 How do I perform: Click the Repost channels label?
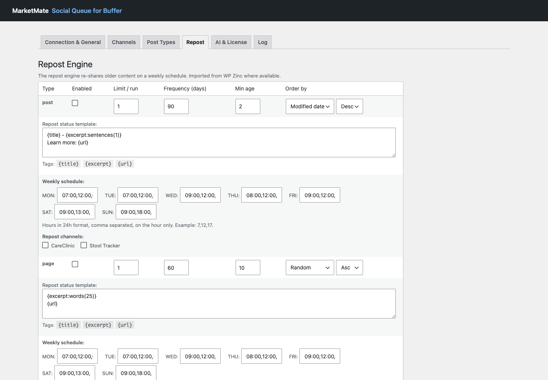point(63,236)
